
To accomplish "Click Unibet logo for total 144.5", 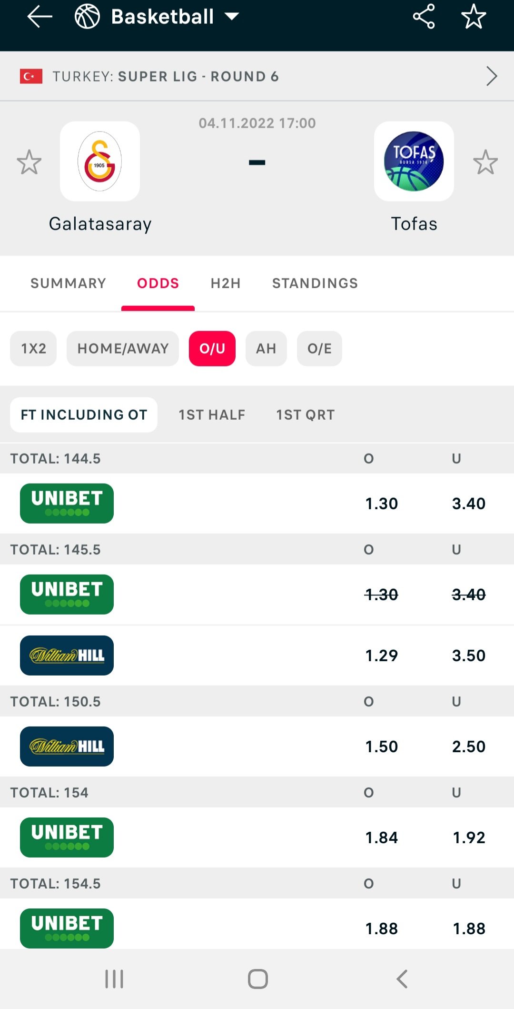I will (67, 504).
